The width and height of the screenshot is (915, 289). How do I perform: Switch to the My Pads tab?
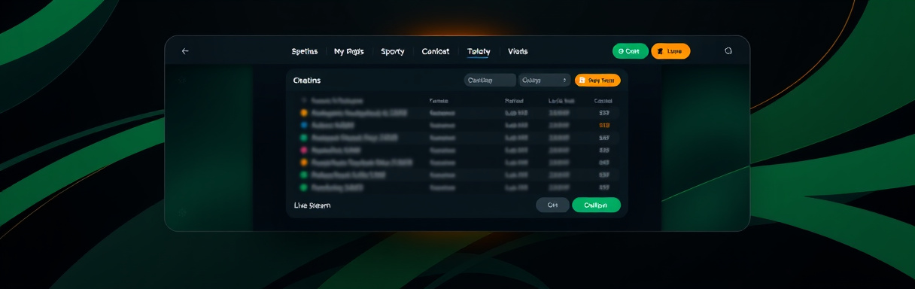click(x=349, y=51)
